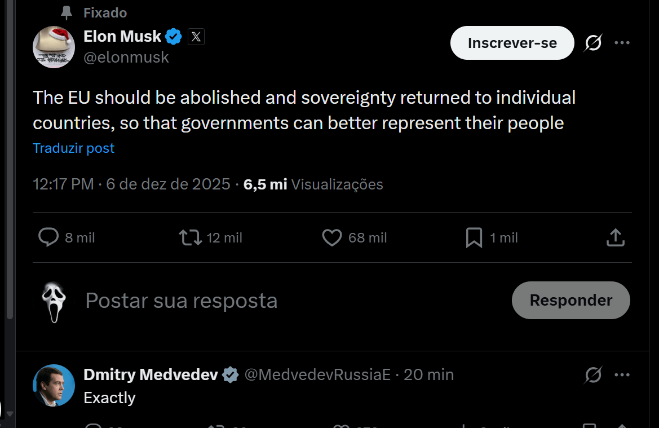Open Elon Musk's profile by clicking his name
The image size is (659, 428).
(x=122, y=36)
